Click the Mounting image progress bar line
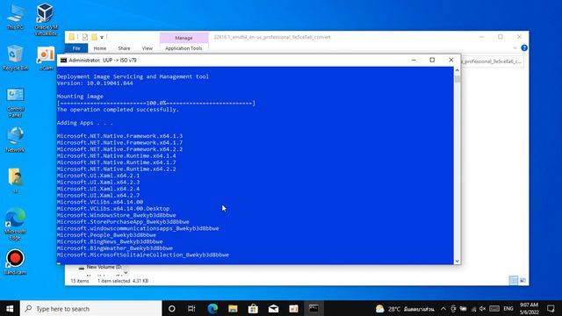562x316 pixels. coord(156,104)
